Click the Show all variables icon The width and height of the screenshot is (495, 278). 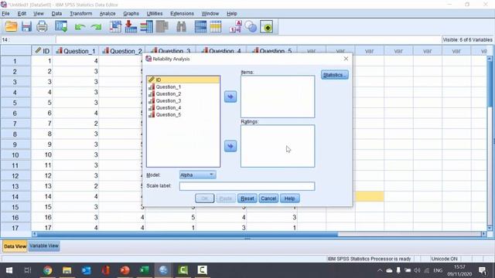267,27
